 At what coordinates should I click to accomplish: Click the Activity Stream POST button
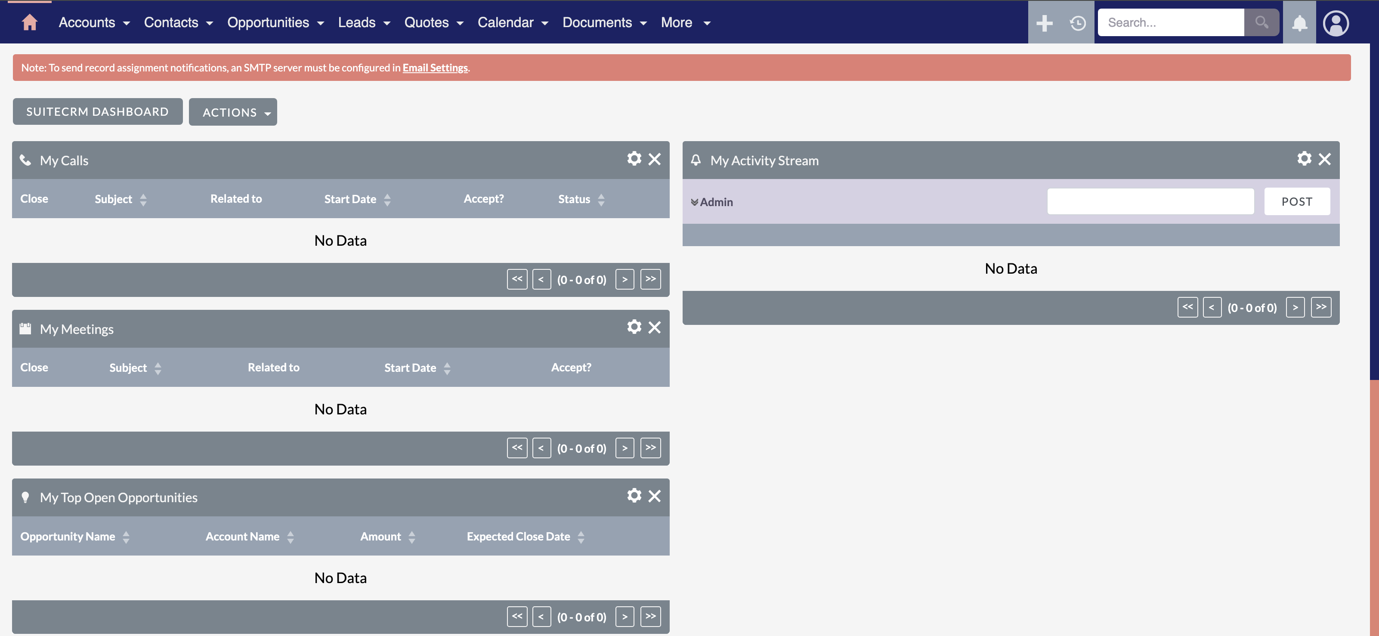pos(1297,201)
